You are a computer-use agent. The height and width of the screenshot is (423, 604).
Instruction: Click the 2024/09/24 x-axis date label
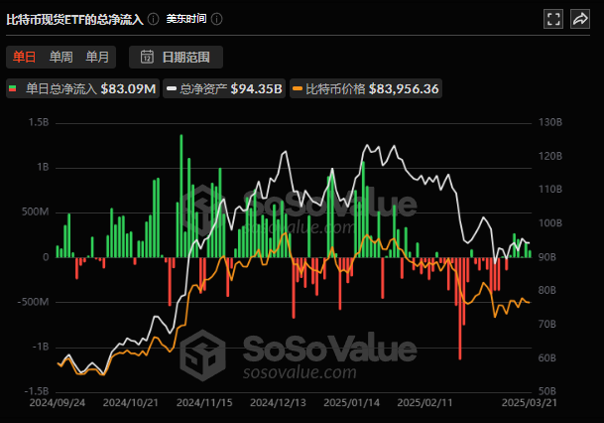click(58, 402)
